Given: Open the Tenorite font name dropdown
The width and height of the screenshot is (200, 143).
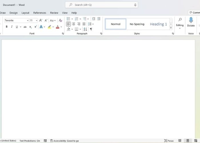Looking at the screenshot, I should [x=28, y=21].
